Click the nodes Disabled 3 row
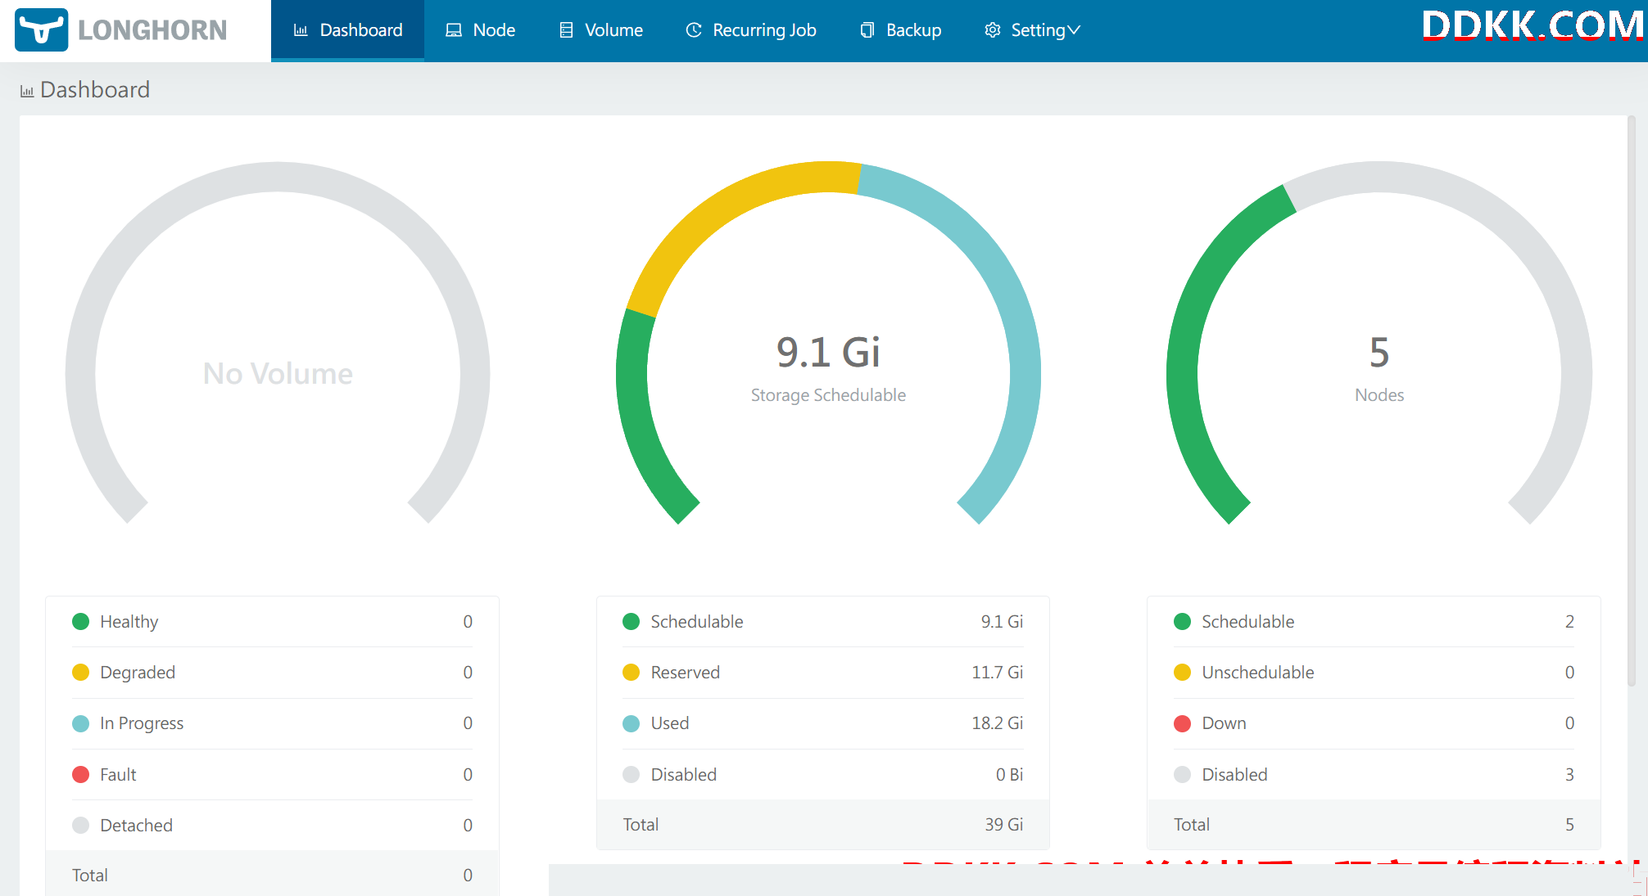The image size is (1648, 896). point(1374,774)
